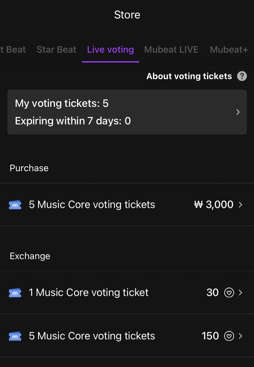The image size is (254, 367).
Task: Open the question mark help icon
Action: 242,76
